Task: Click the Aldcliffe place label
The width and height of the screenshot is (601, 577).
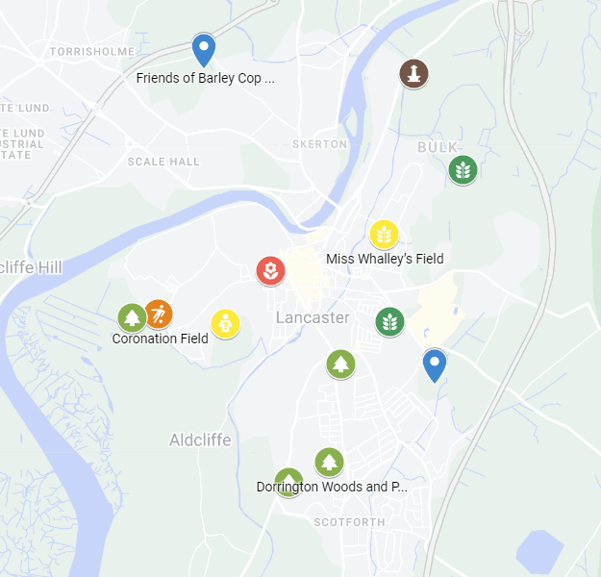Action: point(200,440)
